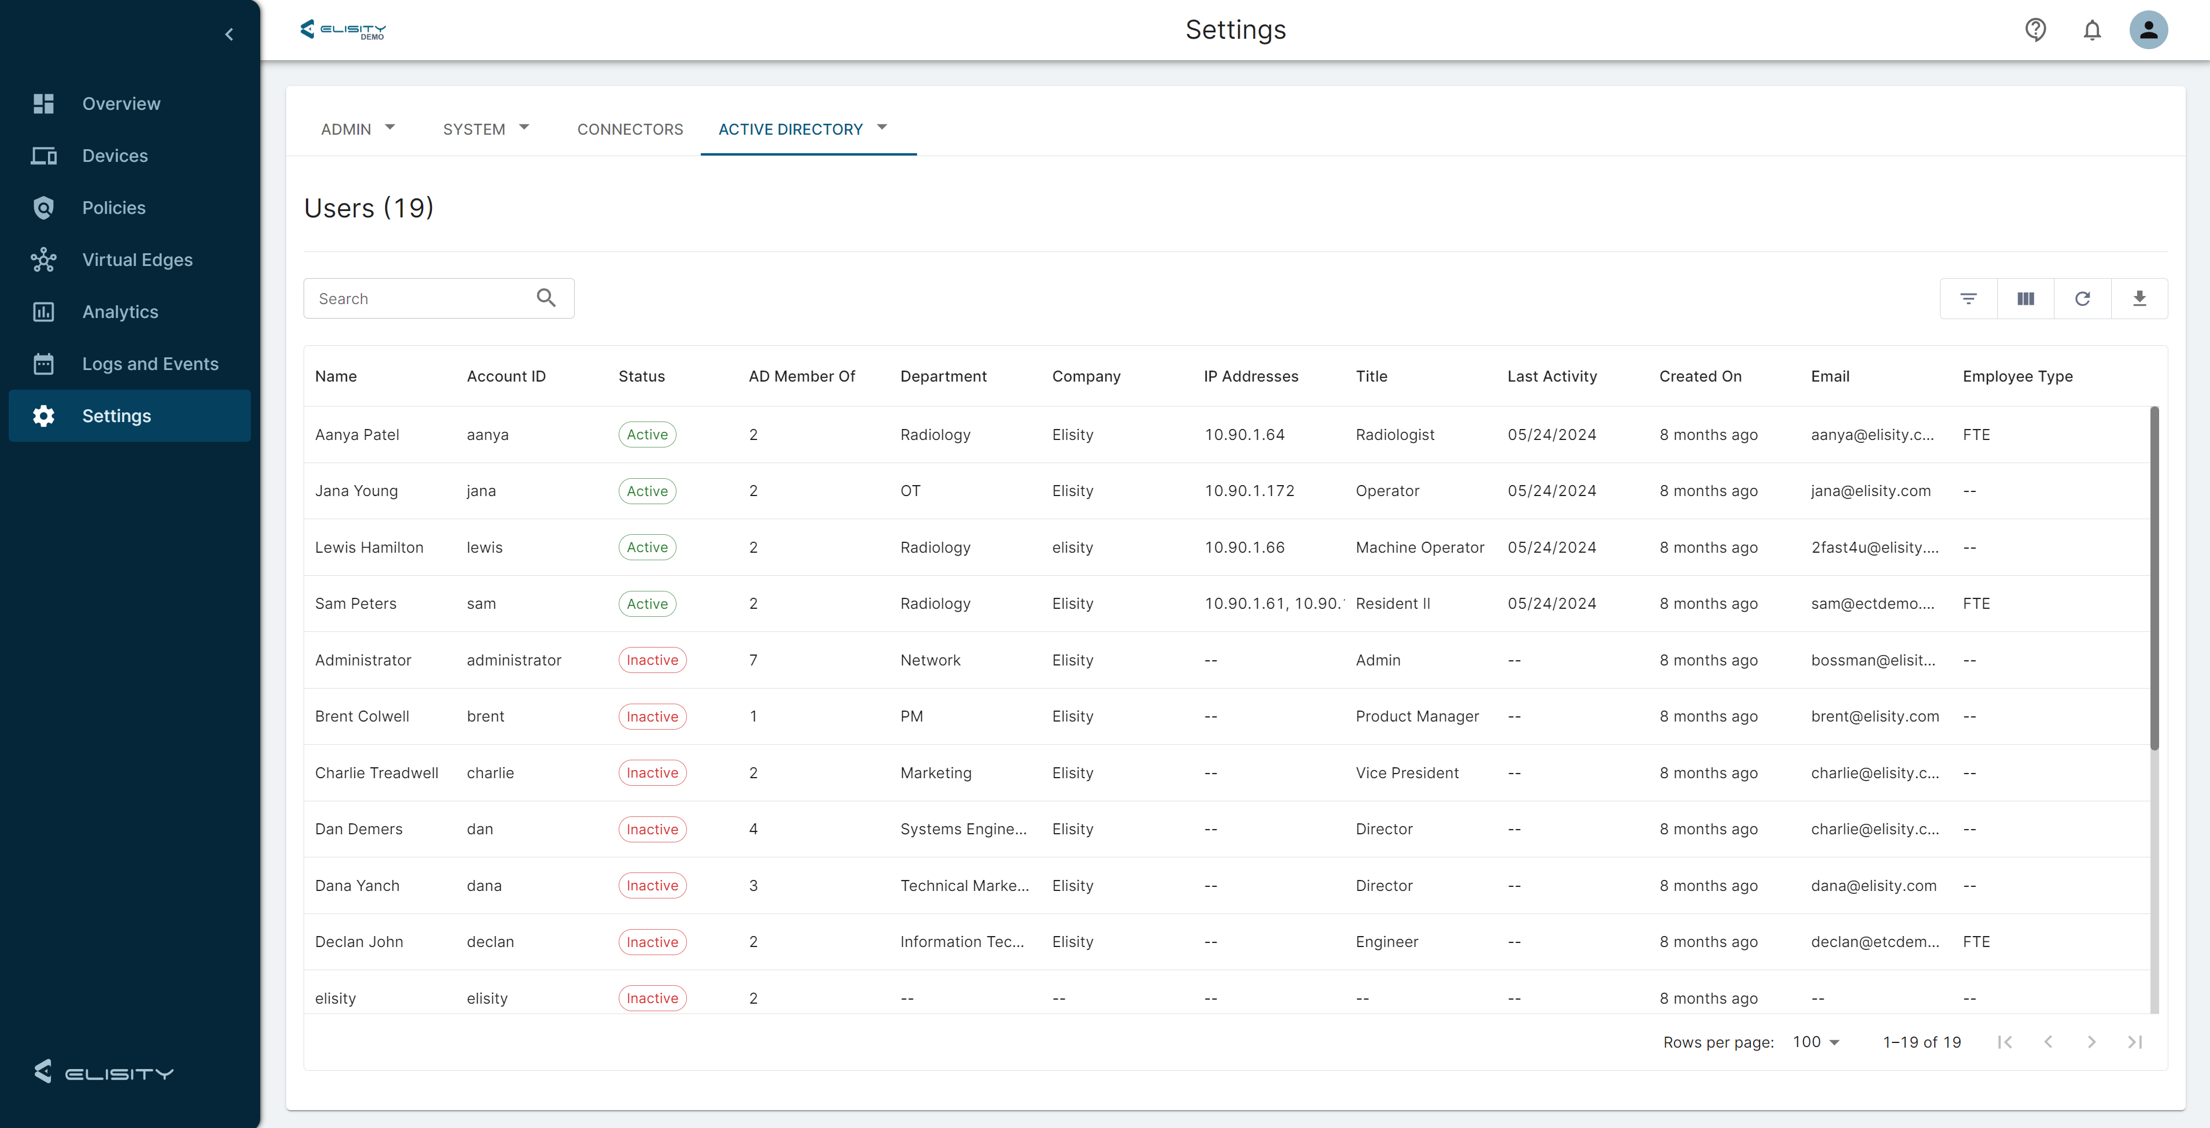The width and height of the screenshot is (2210, 1128).
Task: Sort table by Last Activity column
Action: pyautogui.click(x=1551, y=376)
